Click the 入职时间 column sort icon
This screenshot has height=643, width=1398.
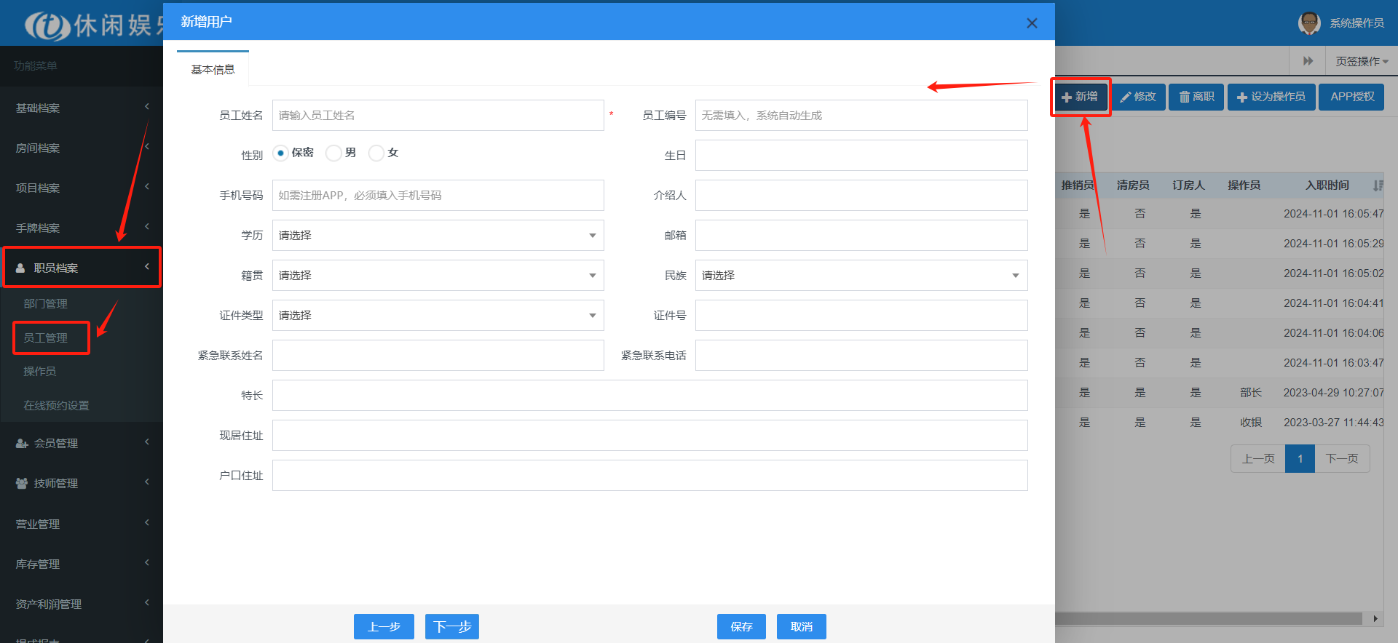[x=1377, y=185]
